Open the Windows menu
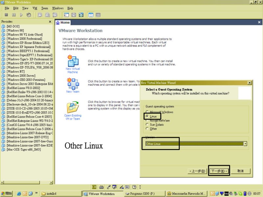263x197 pixels. point(58,8)
